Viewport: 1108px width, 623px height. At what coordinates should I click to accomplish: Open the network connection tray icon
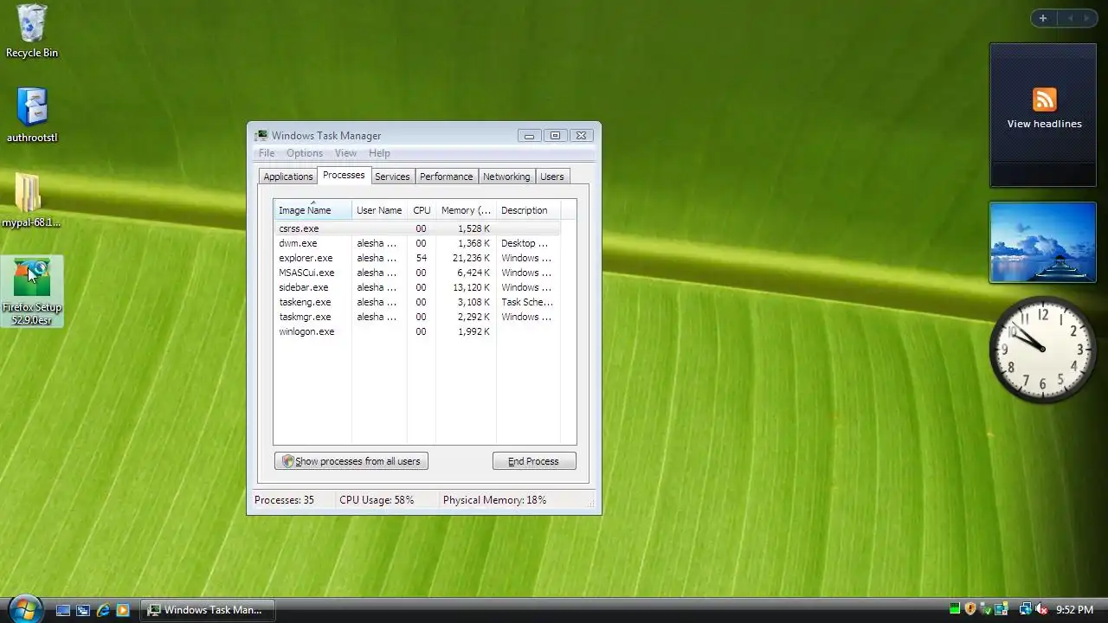[x=1025, y=609]
